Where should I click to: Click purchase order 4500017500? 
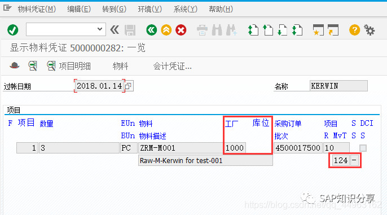pyautogui.click(x=298, y=148)
